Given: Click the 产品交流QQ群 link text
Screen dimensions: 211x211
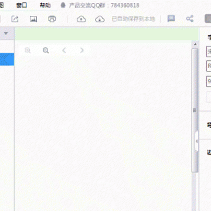Looking at the screenshot, I should [x=104, y=5].
